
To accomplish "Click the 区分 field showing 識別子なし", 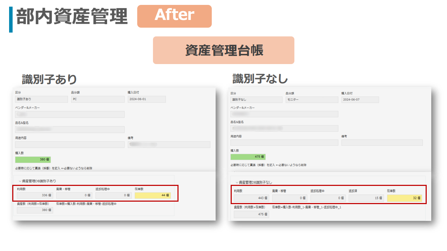I will (256, 100).
